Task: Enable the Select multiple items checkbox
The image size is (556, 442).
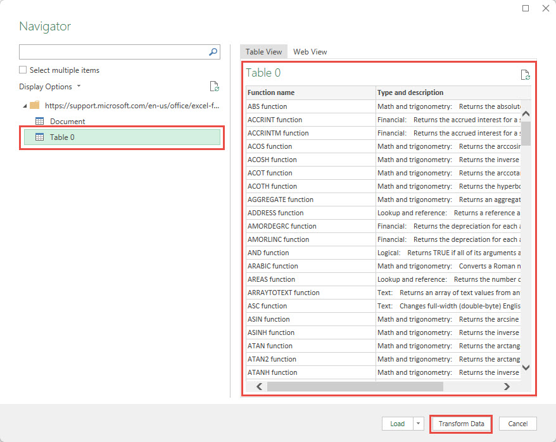Action: (23, 70)
